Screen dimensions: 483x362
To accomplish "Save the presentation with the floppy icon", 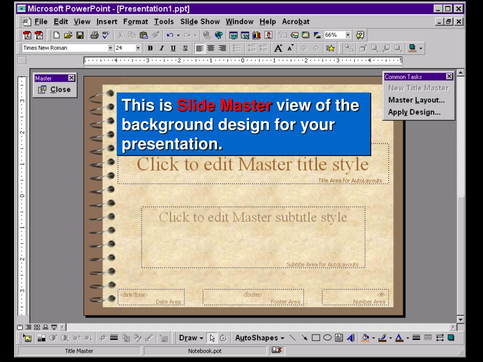I will coord(80,35).
